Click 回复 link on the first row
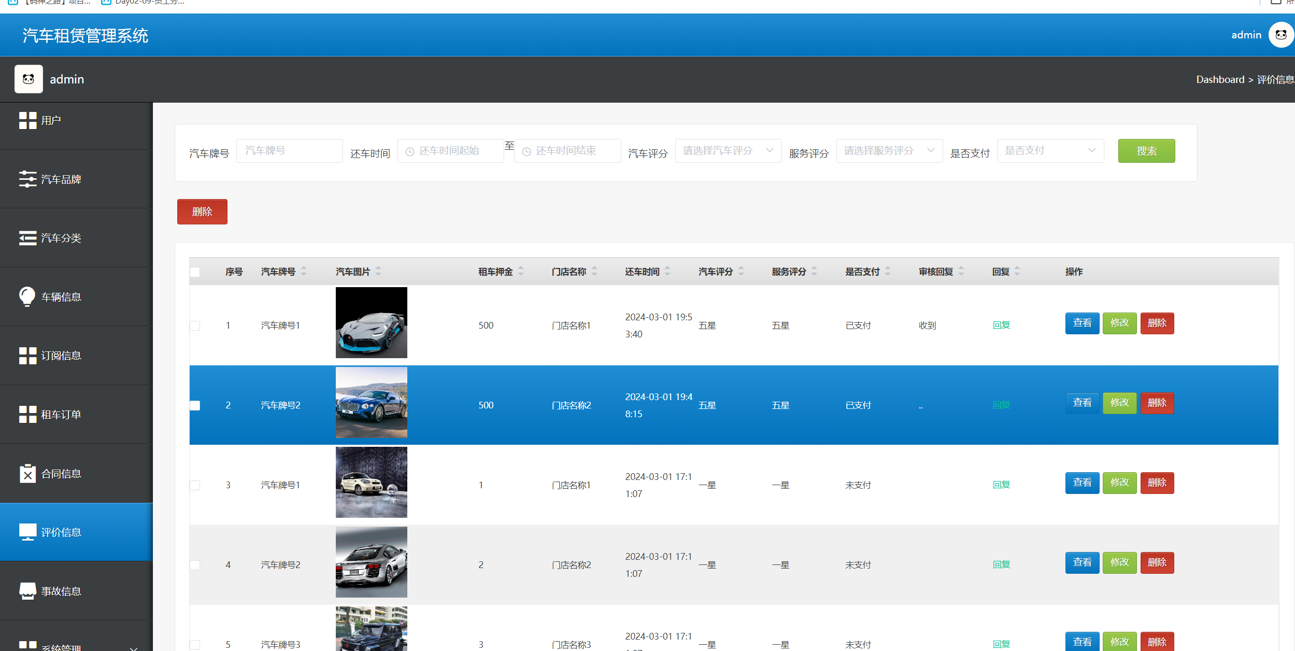 pos(1001,325)
